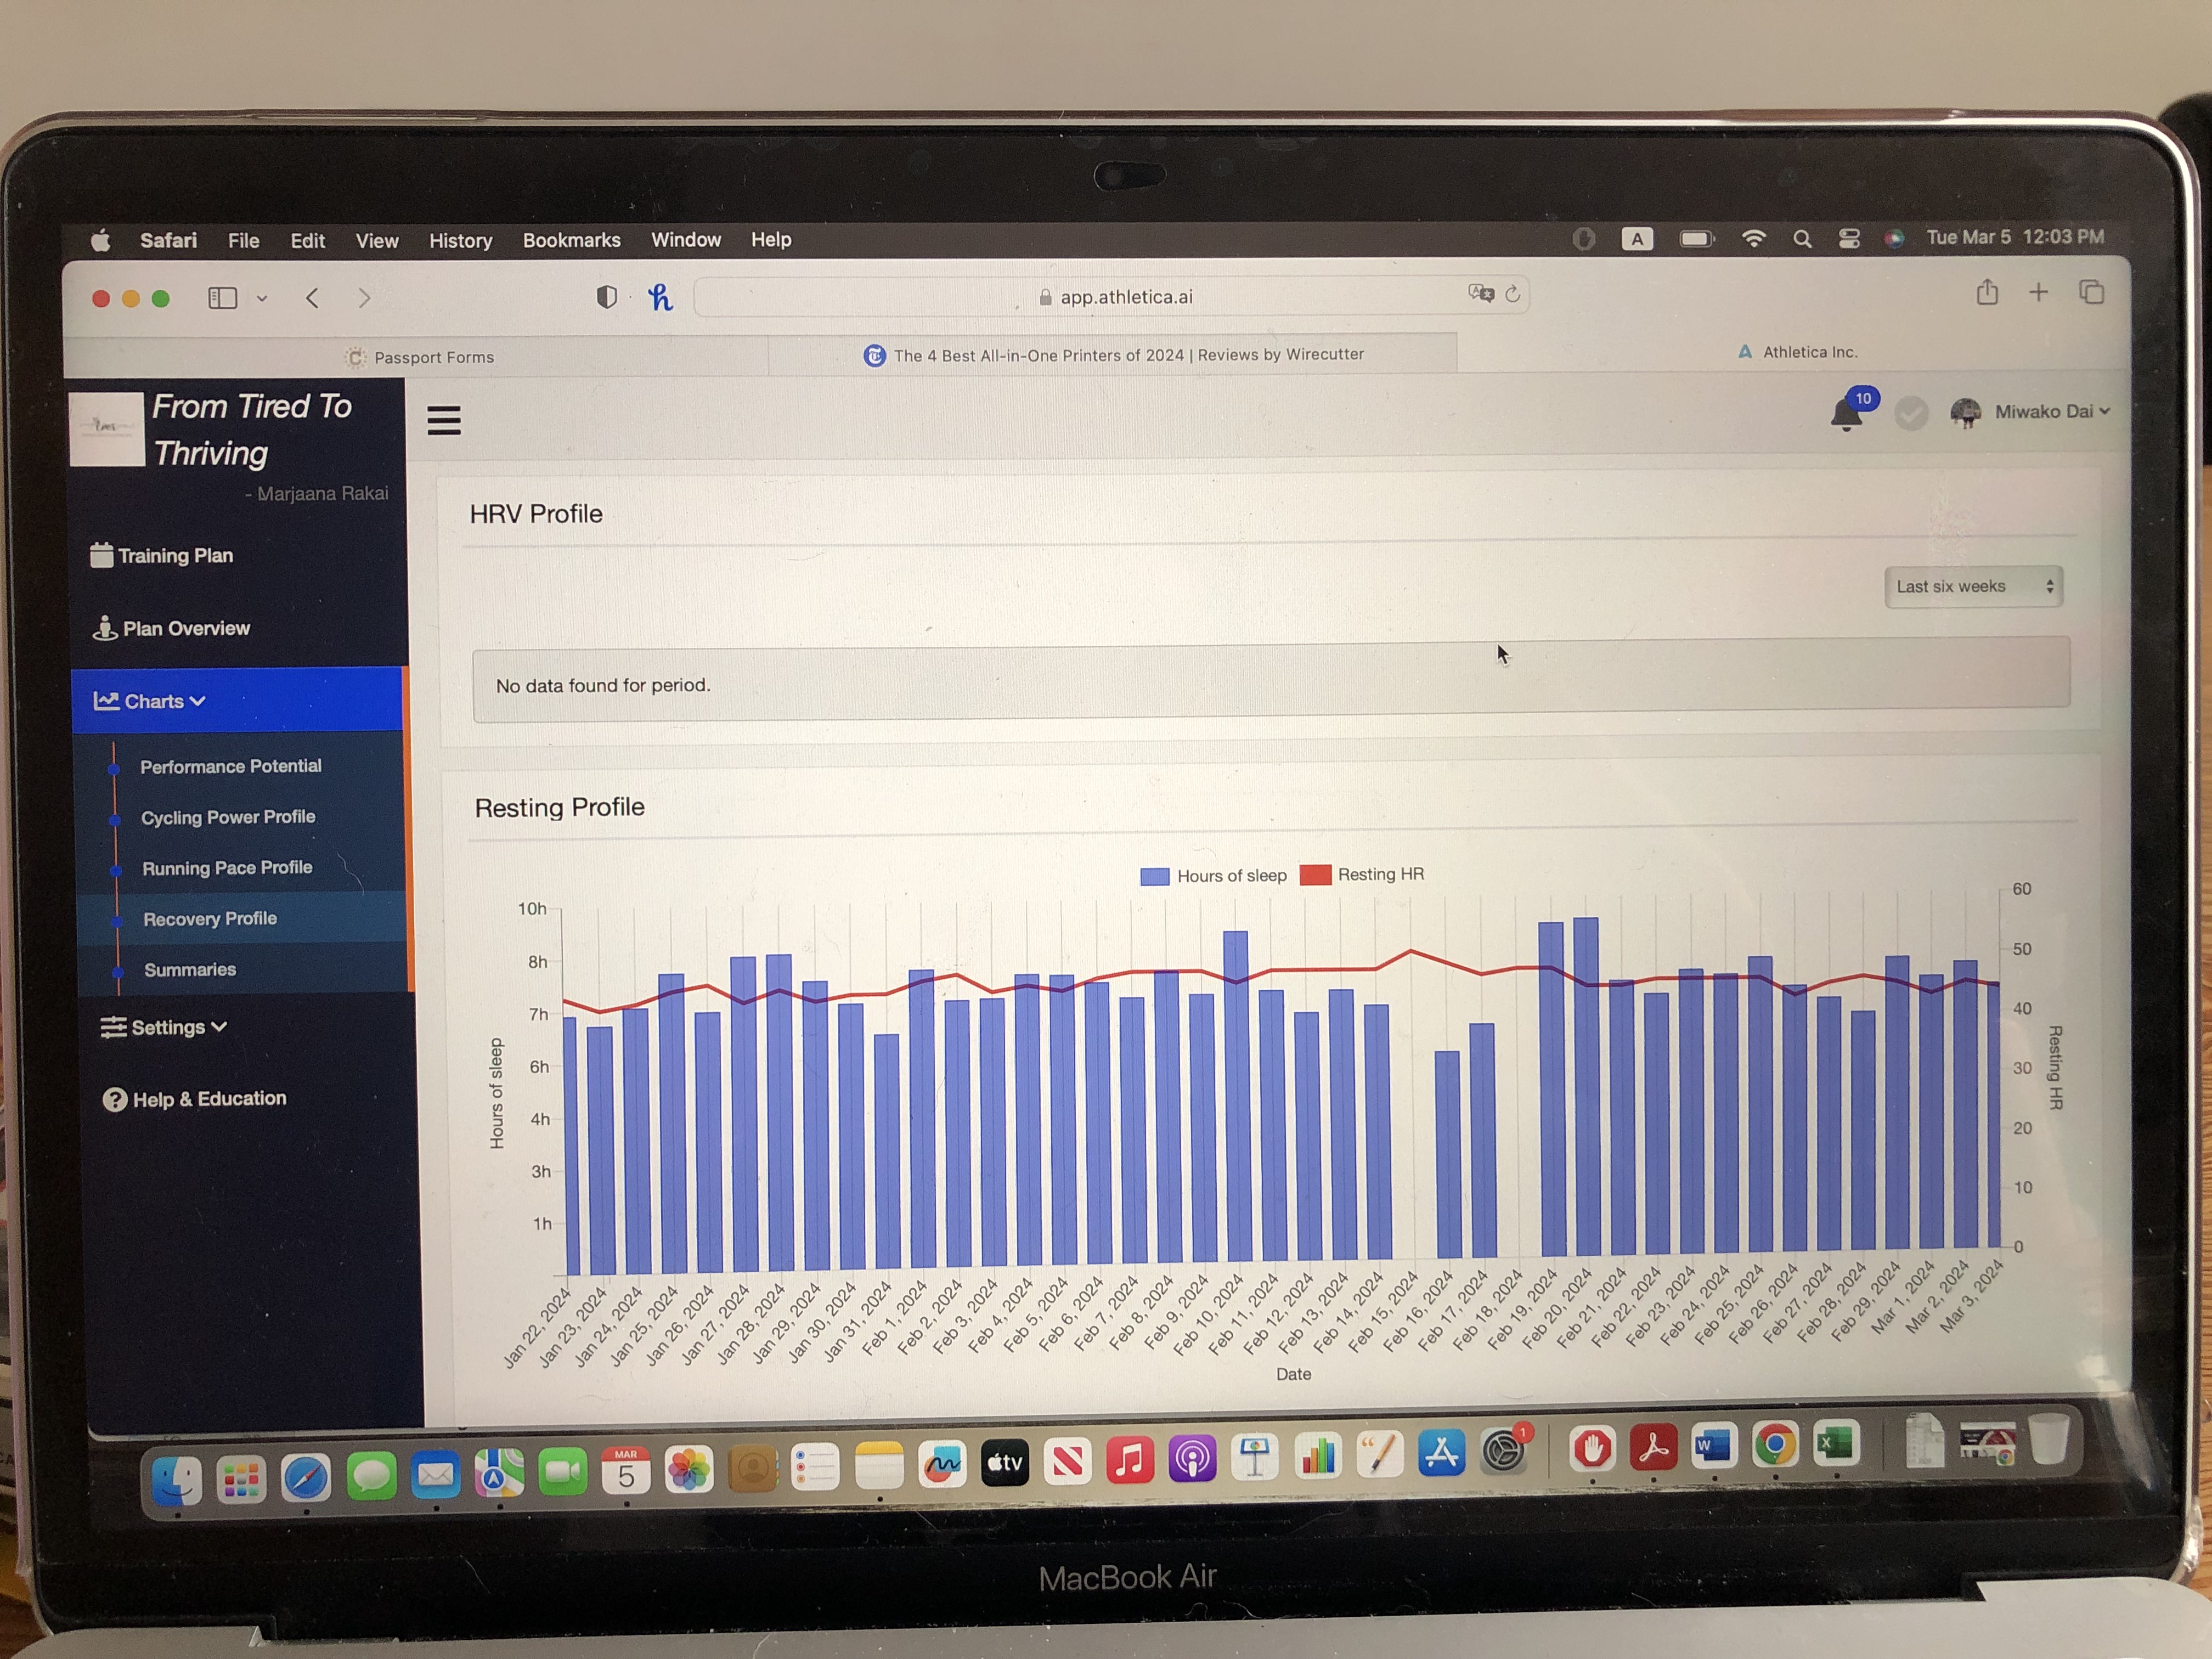Click the hamburger menu icon
The width and height of the screenshot is (2212, 1659).
[444, 420]
